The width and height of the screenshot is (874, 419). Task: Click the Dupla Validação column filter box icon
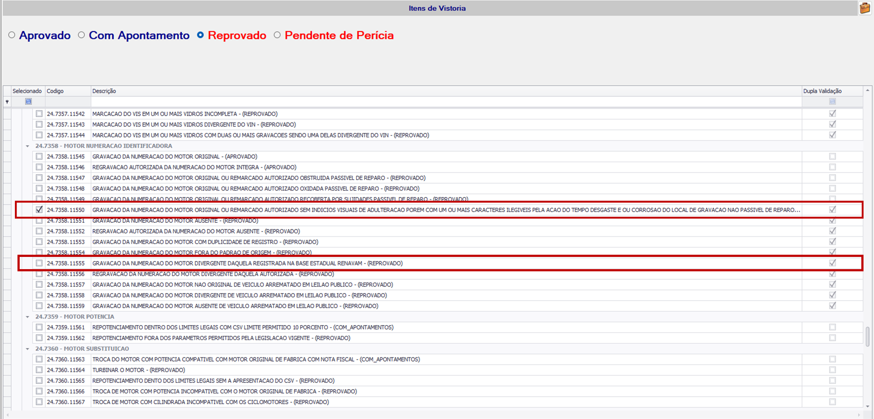coord(832,101)
